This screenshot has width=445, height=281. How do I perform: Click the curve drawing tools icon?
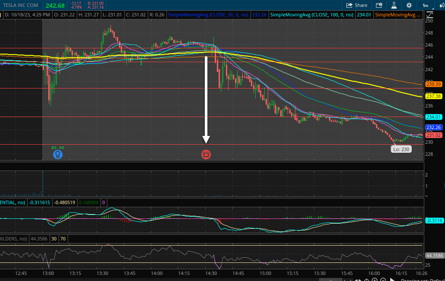click(x=429, y=15)
